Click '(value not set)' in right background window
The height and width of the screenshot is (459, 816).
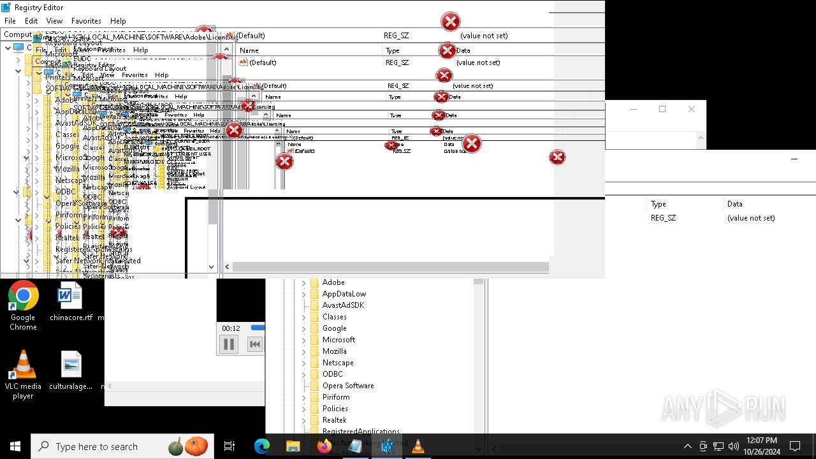pos(751,218)
